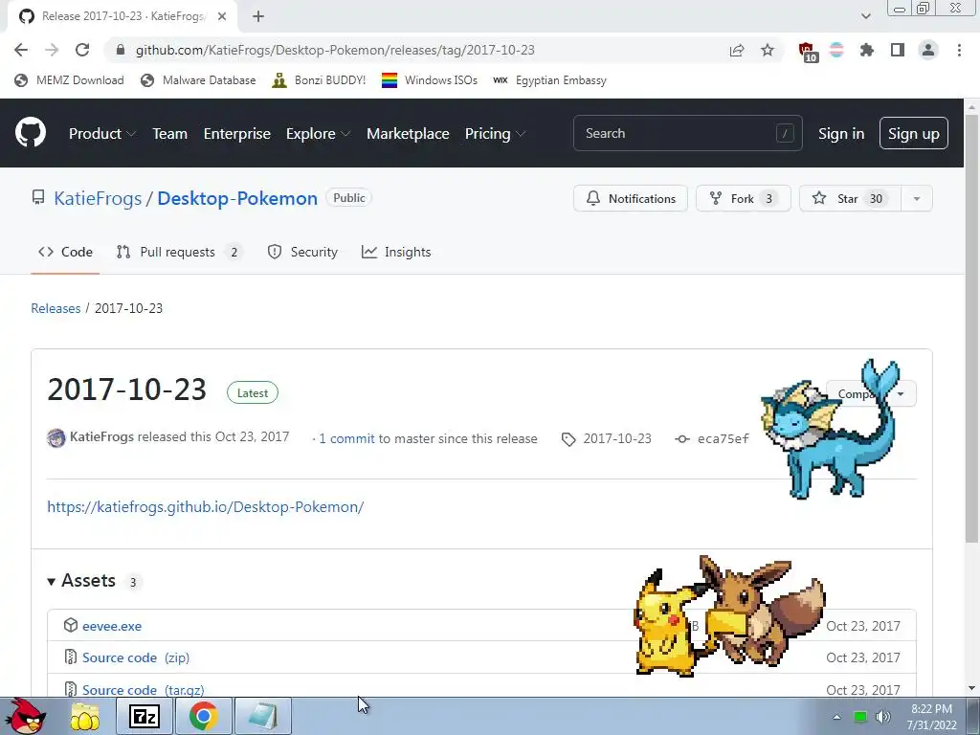Click the Fork button
The height and width of the screenshot is (735, 980).
[743, 199]
